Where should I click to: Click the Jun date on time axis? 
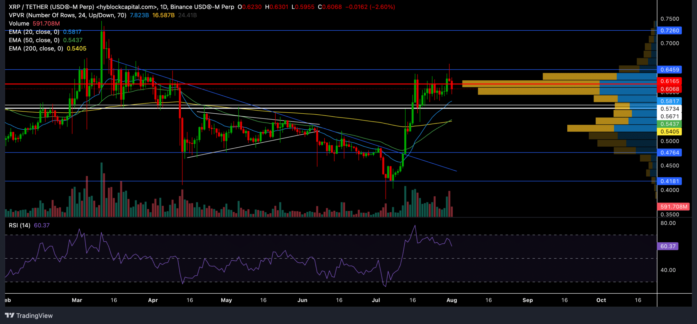coord(302,300)
